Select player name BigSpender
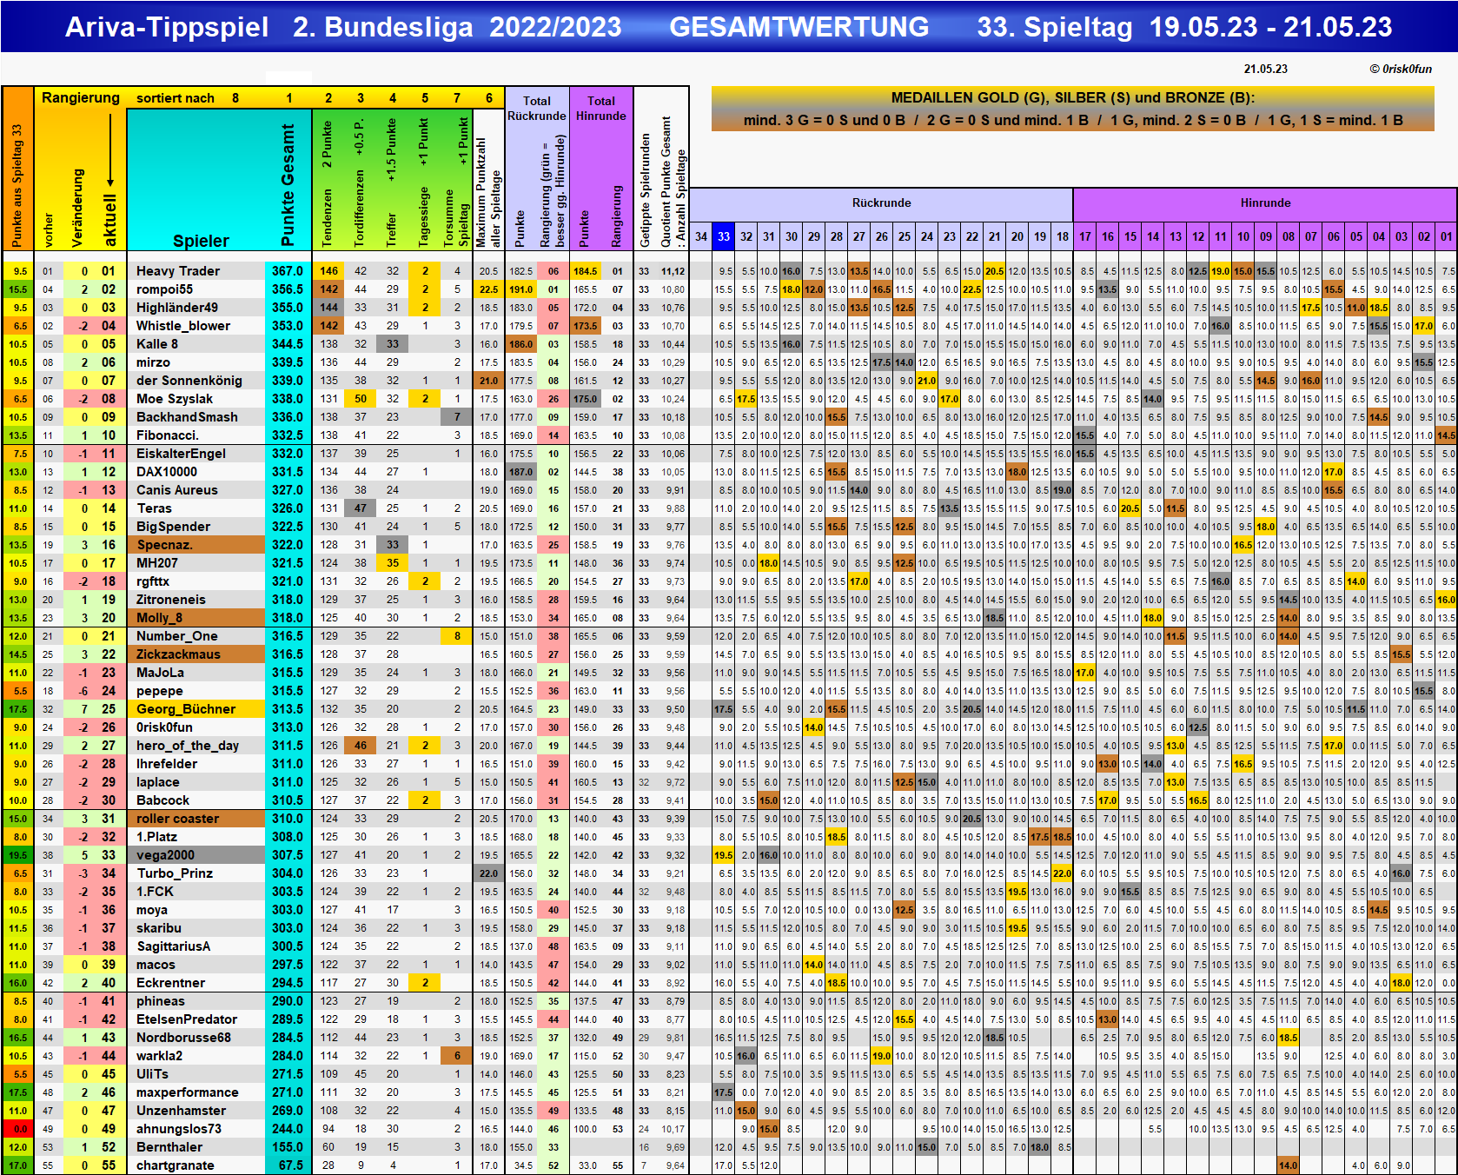The image size is (1458, 1175). (173, 527)
